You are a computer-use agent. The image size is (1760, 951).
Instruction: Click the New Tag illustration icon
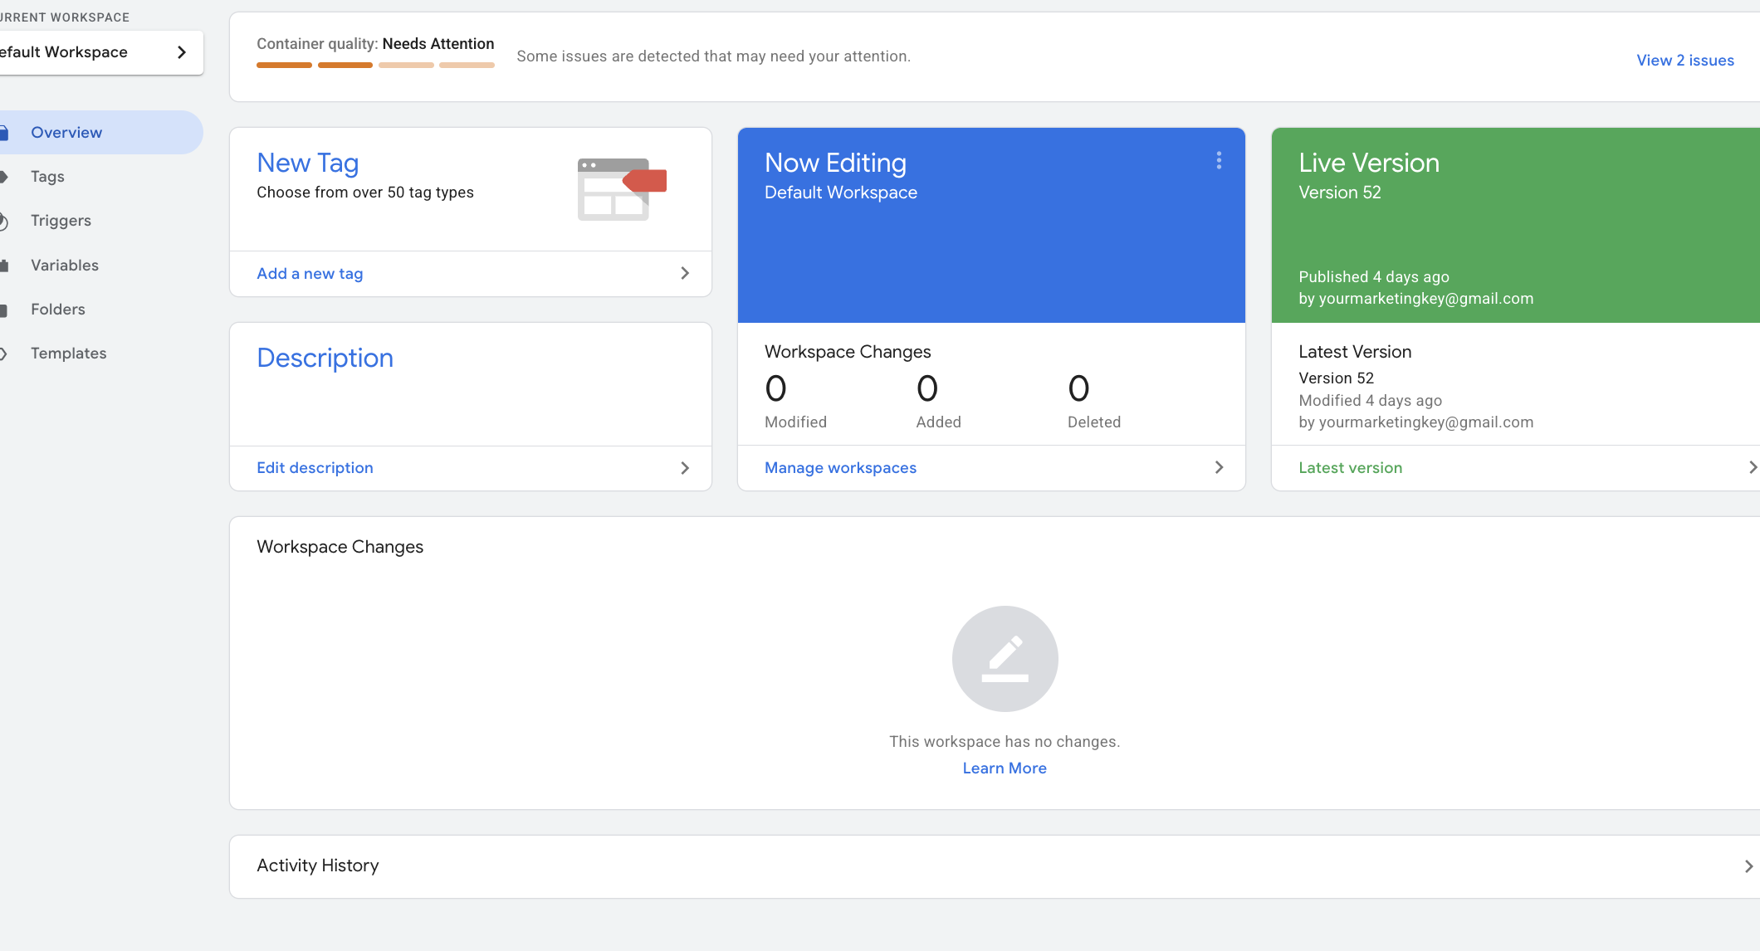point(621,189)
